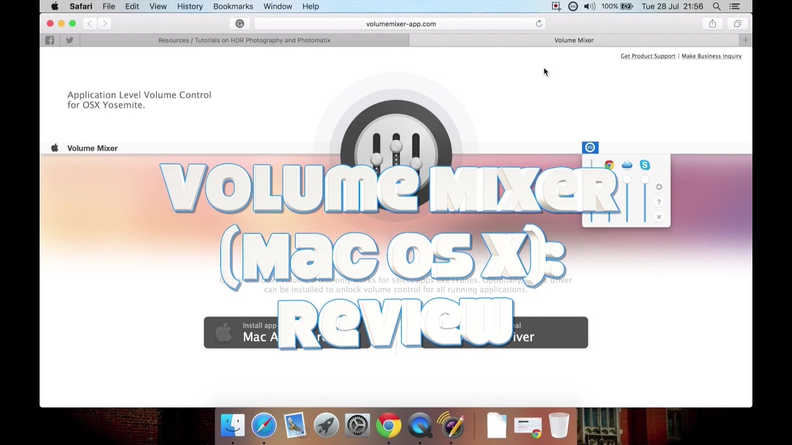Open the system volume menu bar icon
792x445 pixels.
[589, 6]
